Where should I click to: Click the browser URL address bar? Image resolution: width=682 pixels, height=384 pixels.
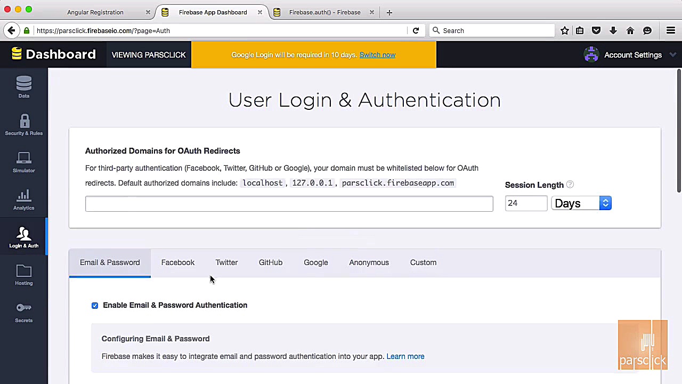pos(221,30)
